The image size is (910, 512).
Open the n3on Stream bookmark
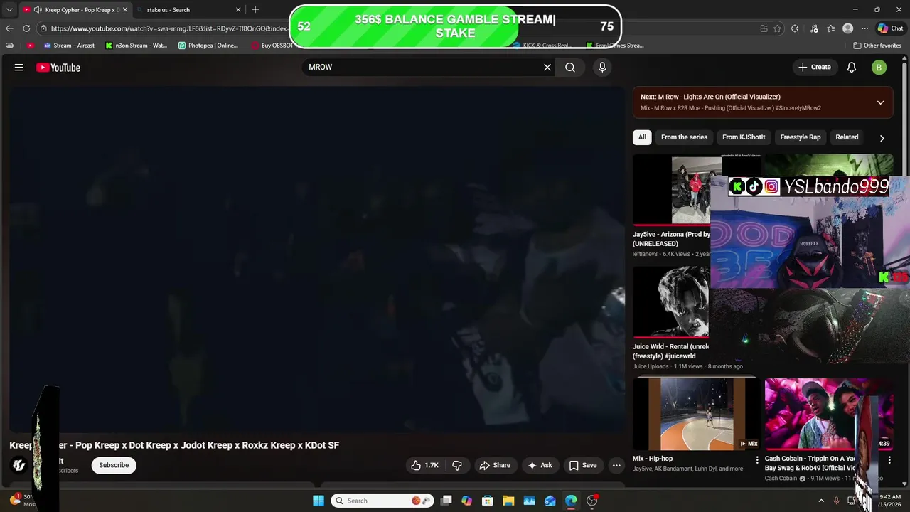(x=136, y=46)
